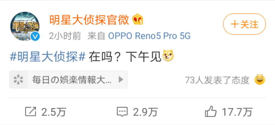This screenshot has width=275, height=125.
Task: Click the 17.7万 likes count
Action: 237,112
